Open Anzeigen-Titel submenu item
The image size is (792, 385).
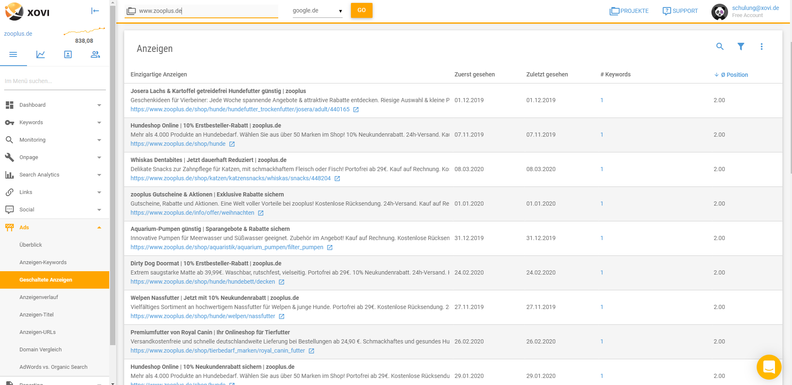click(x=37, y=315)
